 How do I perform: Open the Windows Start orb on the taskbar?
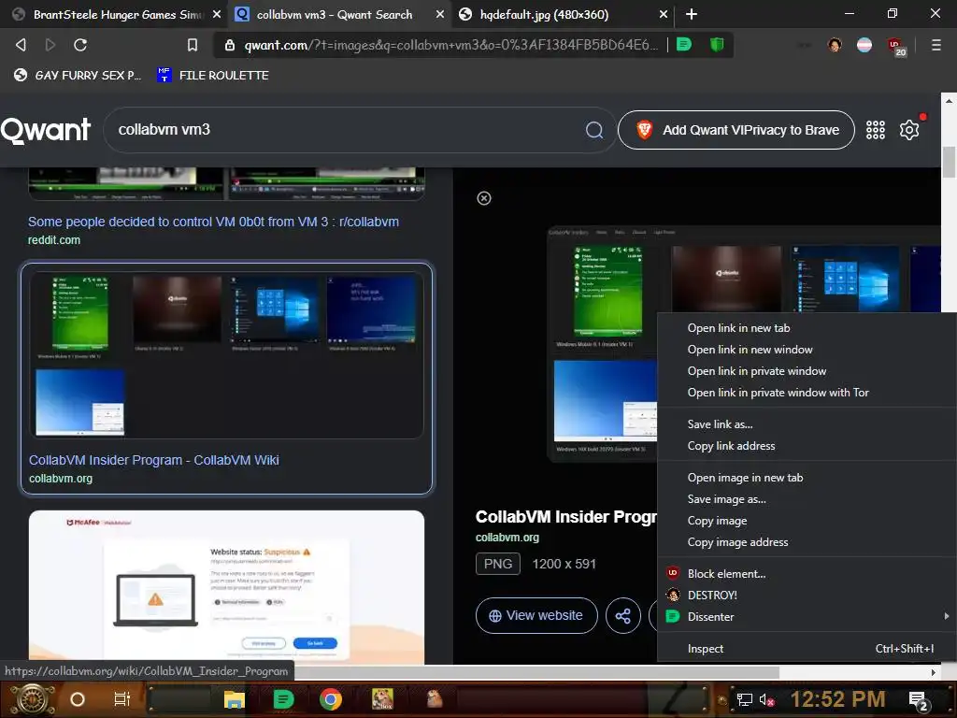coord(31,699)
